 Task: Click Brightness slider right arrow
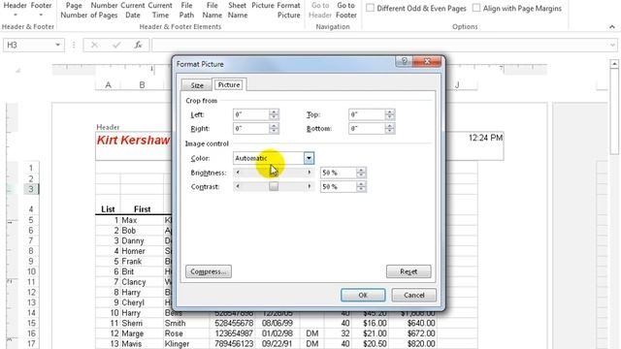point(310,173)
